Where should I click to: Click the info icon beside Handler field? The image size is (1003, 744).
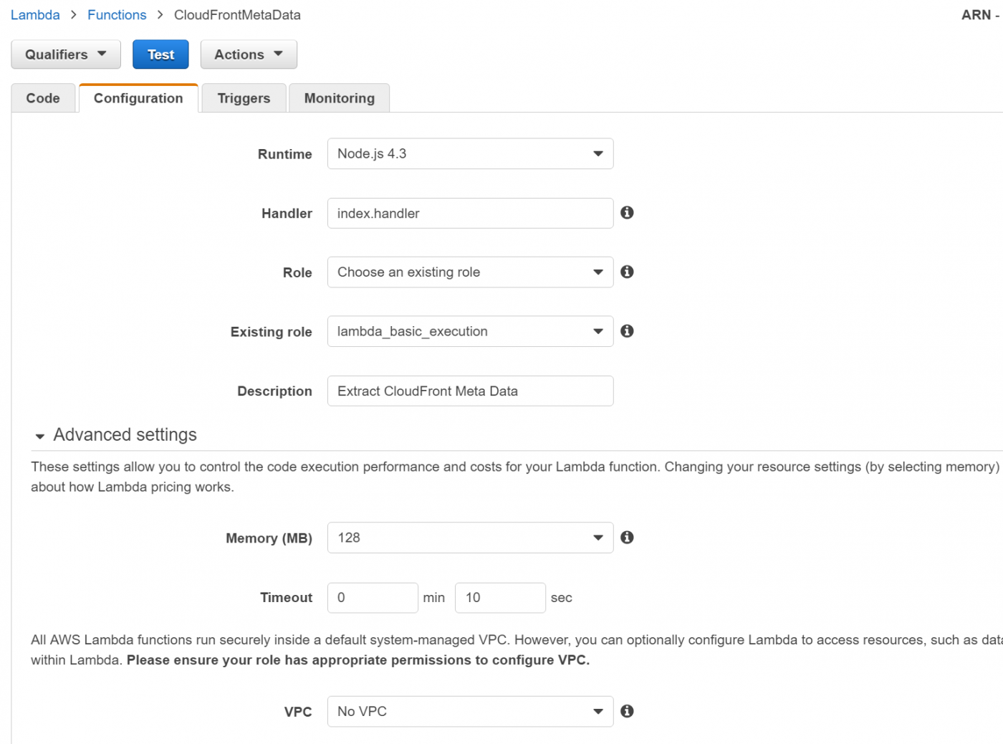click(x=627, y=213)
